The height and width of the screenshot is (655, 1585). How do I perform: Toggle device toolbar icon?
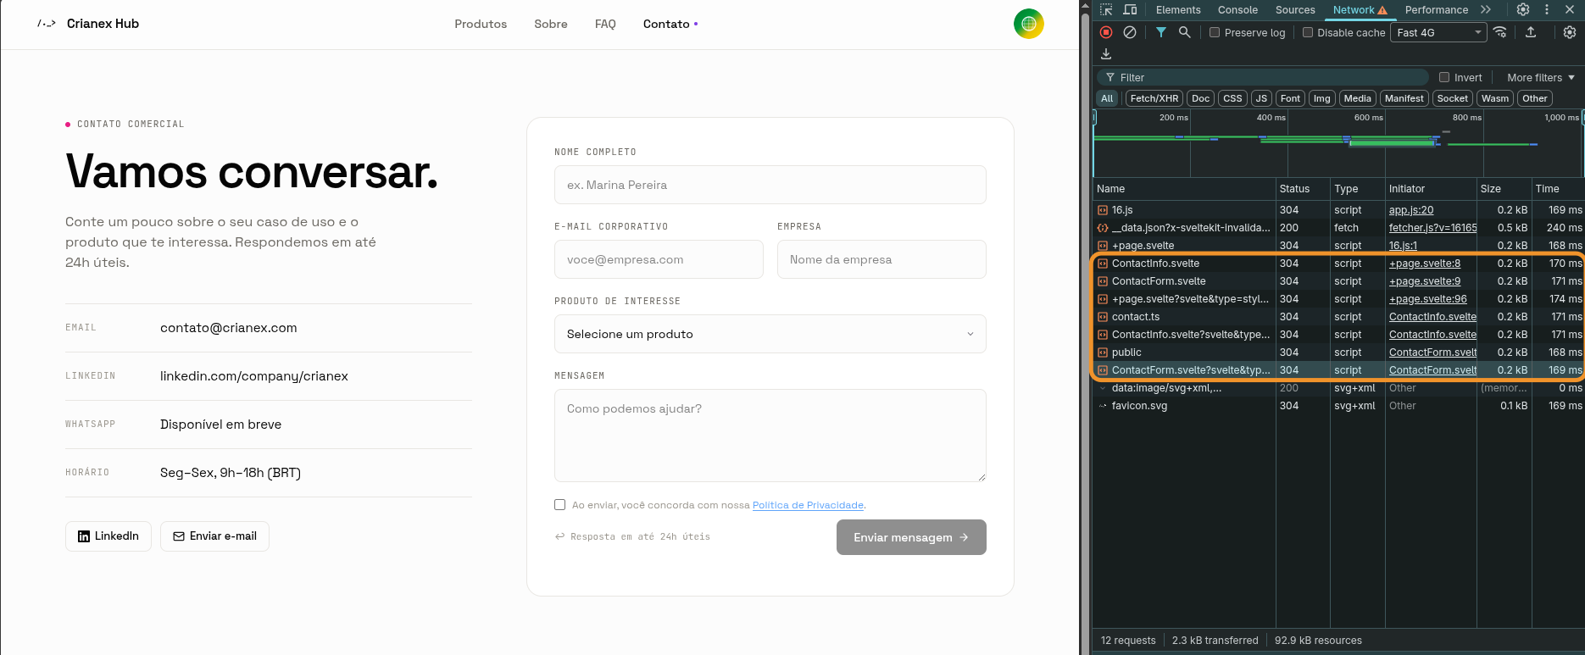[1130, 9]
